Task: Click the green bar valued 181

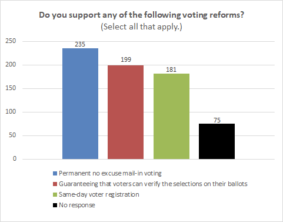Action: tap(171, 117)
